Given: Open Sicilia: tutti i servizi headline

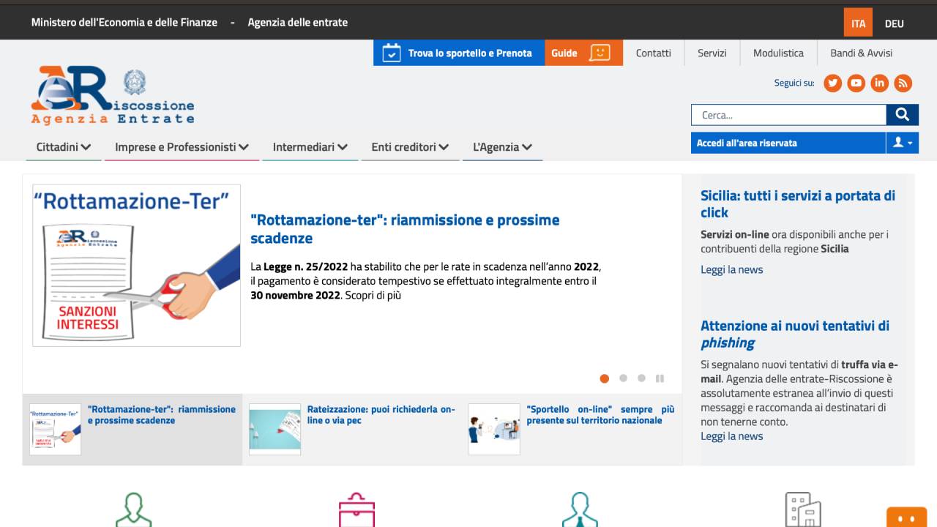Looking at the screenshot, I should pos(798,204).
